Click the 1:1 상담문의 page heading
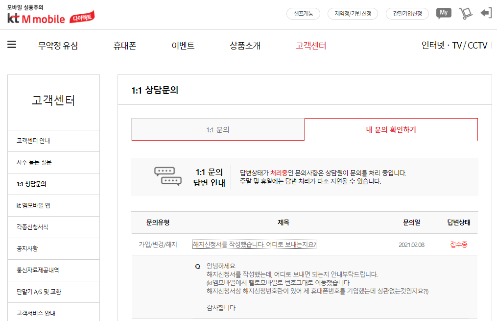This screenshot has height=321, width=497. (x=155, y=90)
